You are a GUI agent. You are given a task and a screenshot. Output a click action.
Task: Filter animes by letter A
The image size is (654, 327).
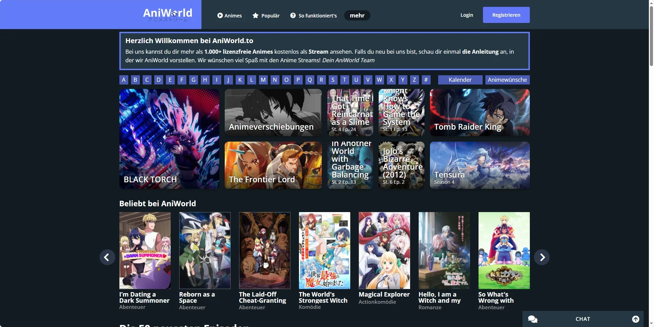point(124,80)
